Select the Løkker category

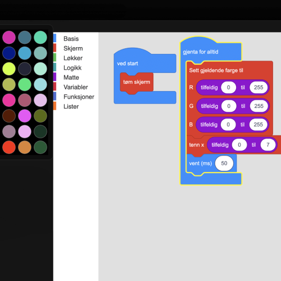click(x=73, y=58)
